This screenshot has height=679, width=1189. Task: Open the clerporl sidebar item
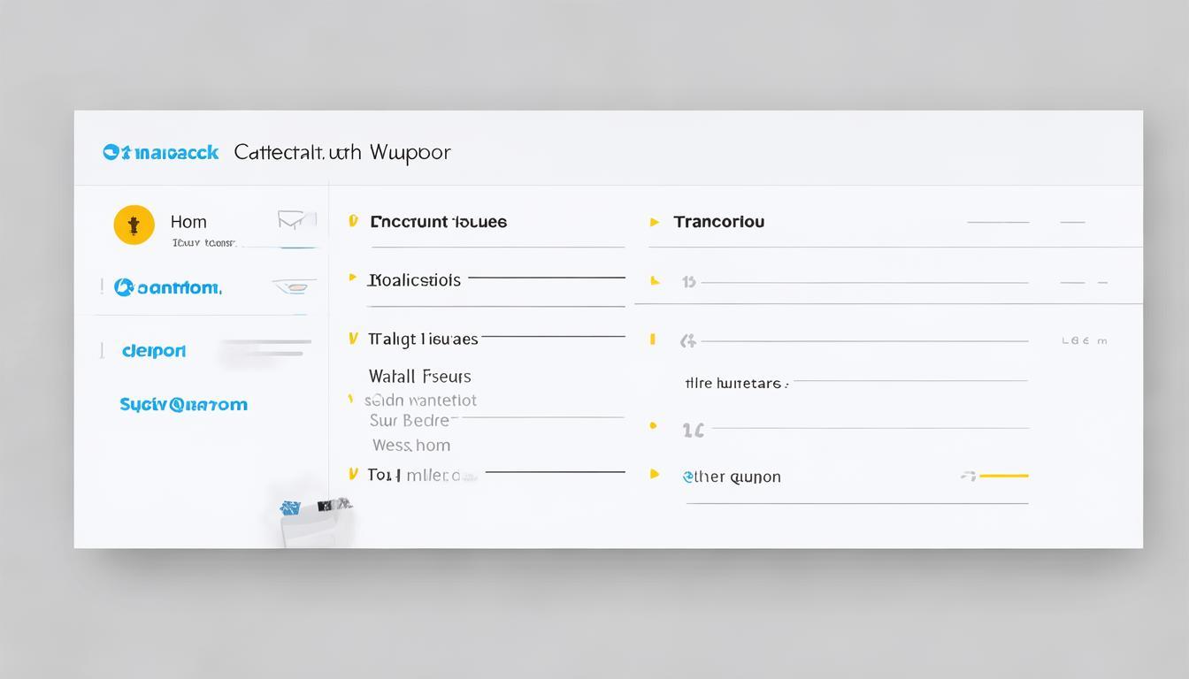[x=154, y=351]
